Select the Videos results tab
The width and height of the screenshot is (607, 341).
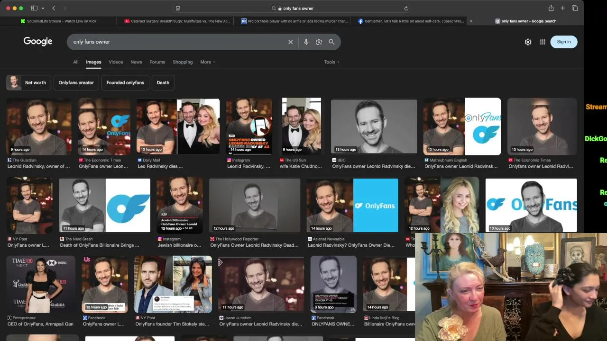116,62
